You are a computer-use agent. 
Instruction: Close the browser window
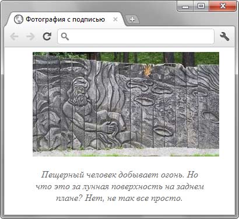[223, 6]
